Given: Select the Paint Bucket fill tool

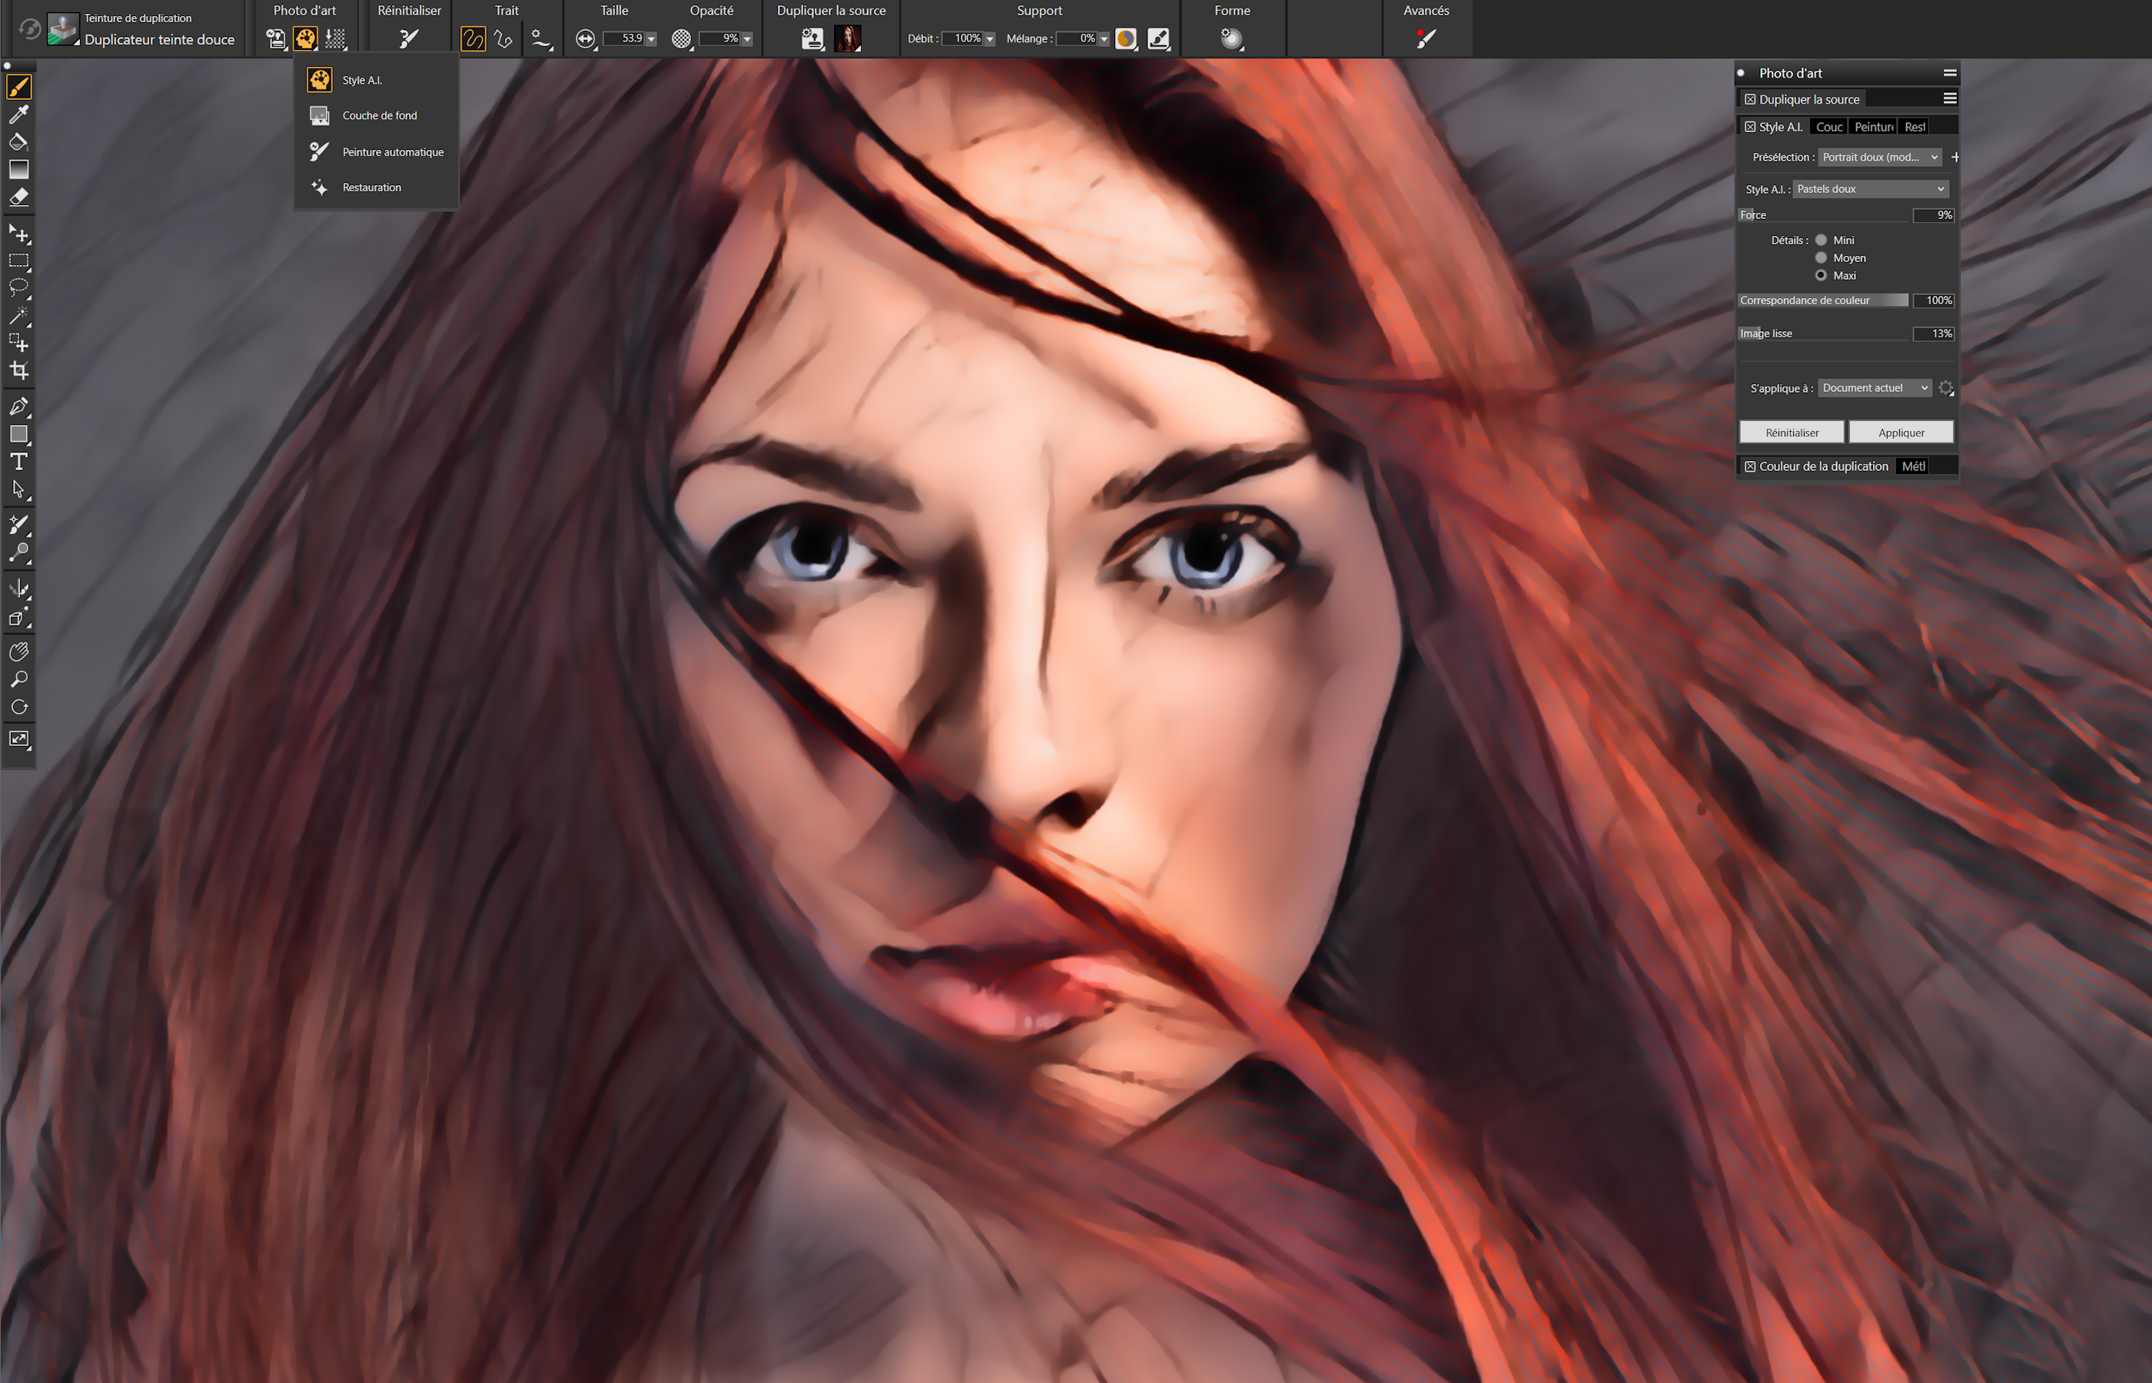Looking at the screenshot, I should click(x=19, y=142).
